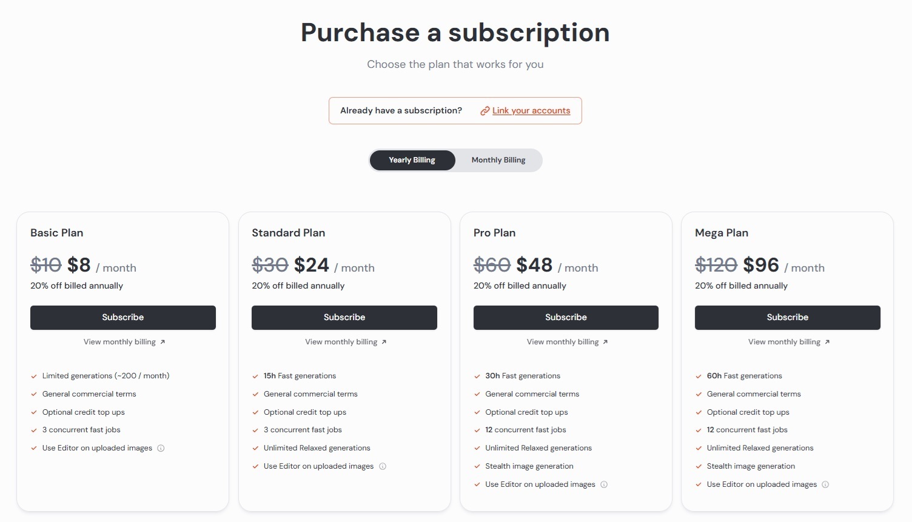Image resolution: width=912 pixels, height=522 pixels.
Task: Subscribe to the Mega Plan
Action: pyautogui.click(x=788, y=318)
